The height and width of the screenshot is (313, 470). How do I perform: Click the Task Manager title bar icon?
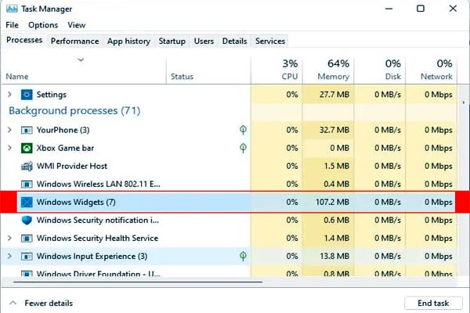12,9
